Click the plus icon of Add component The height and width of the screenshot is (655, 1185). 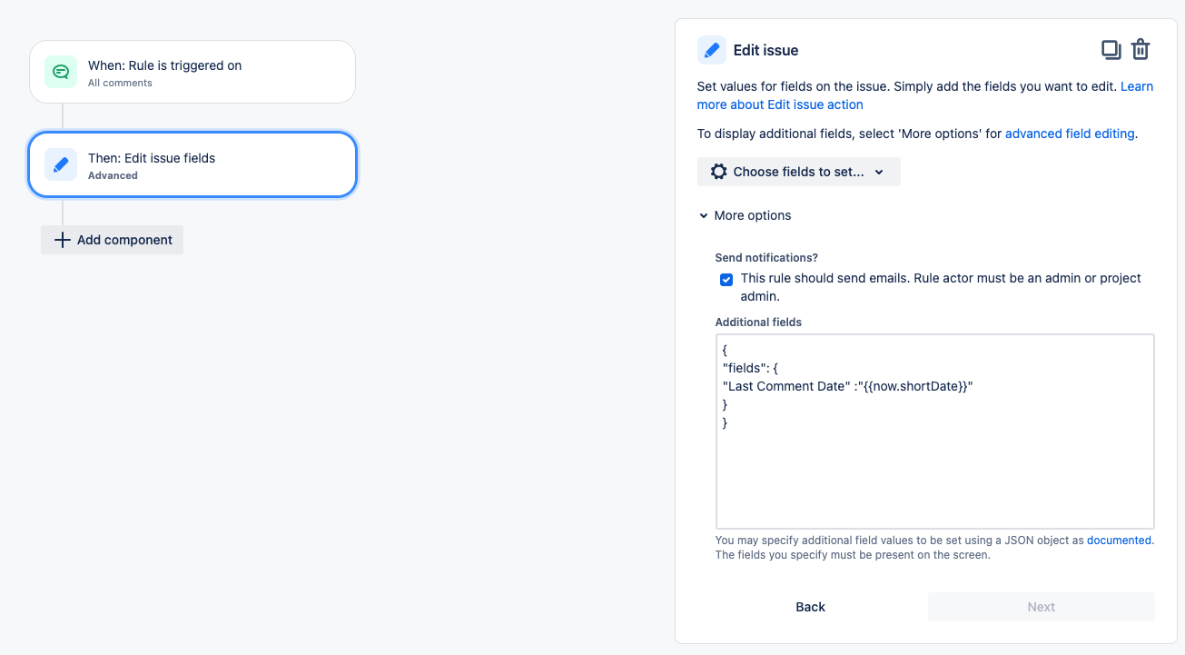62,240
